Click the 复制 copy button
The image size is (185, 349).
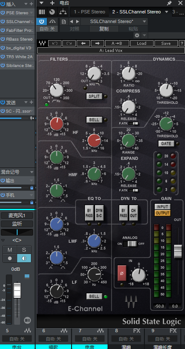click(104, 29)
